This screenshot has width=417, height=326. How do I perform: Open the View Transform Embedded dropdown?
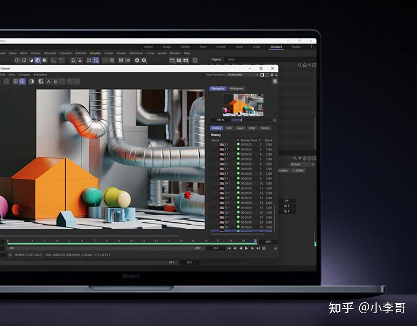pos(242,75)
